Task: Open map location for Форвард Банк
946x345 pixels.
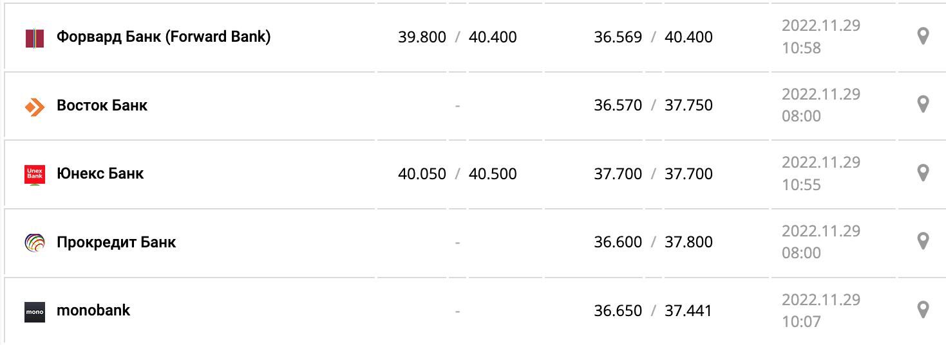Action: [x=923, y=36]
